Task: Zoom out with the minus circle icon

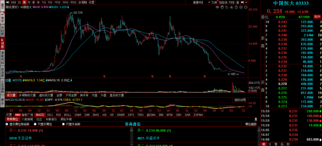Action: coord(246,7)
